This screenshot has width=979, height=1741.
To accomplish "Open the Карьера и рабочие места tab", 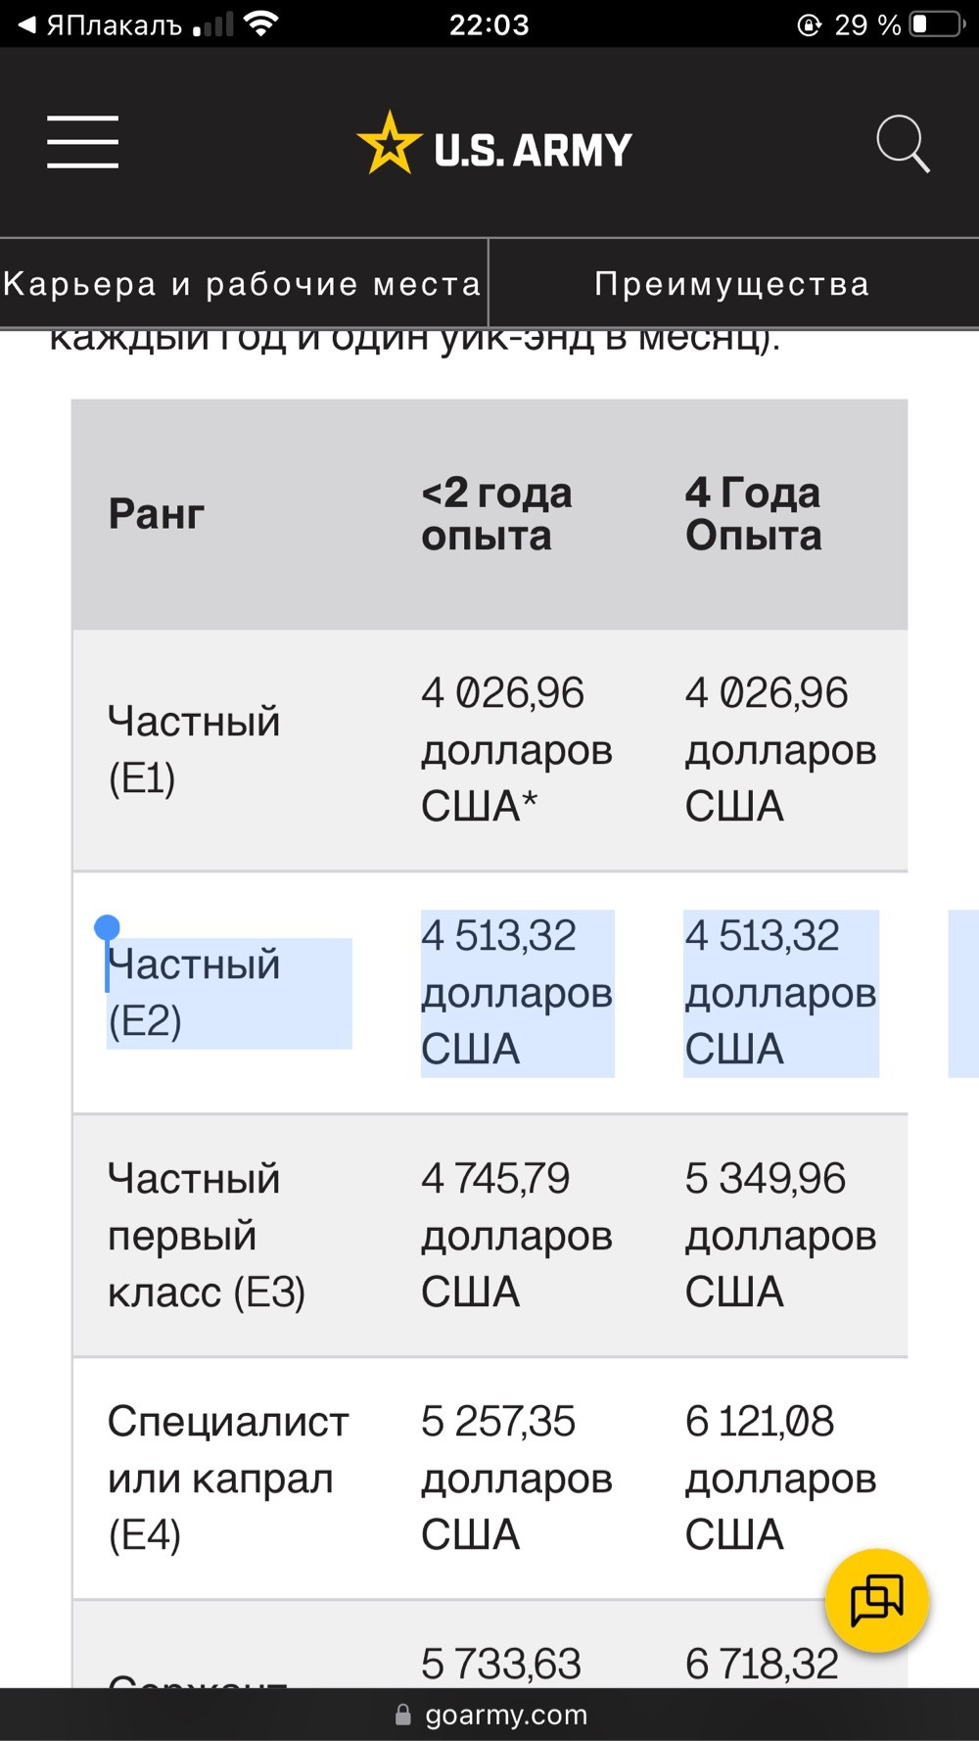I will (x=243, y=284).
